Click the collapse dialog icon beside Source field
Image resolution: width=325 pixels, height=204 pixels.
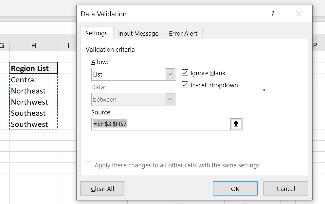[236, 124]
